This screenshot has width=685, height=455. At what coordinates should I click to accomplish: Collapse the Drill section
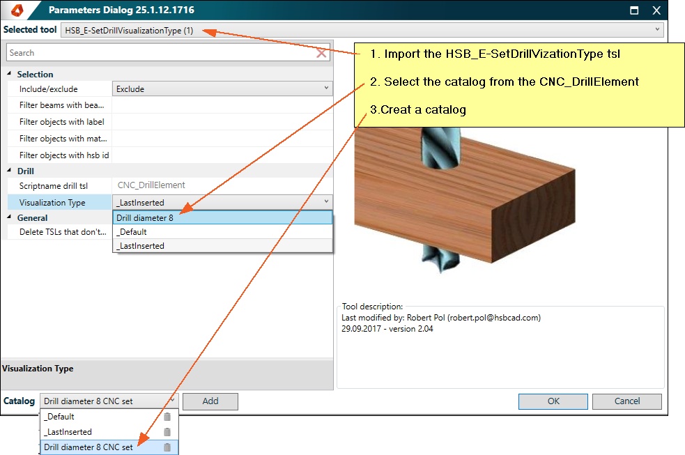tap(9, 171)
